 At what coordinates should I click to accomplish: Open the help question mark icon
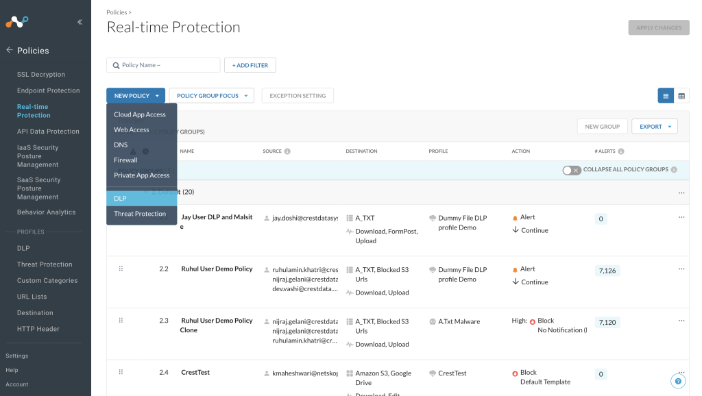tap(678, 381)
